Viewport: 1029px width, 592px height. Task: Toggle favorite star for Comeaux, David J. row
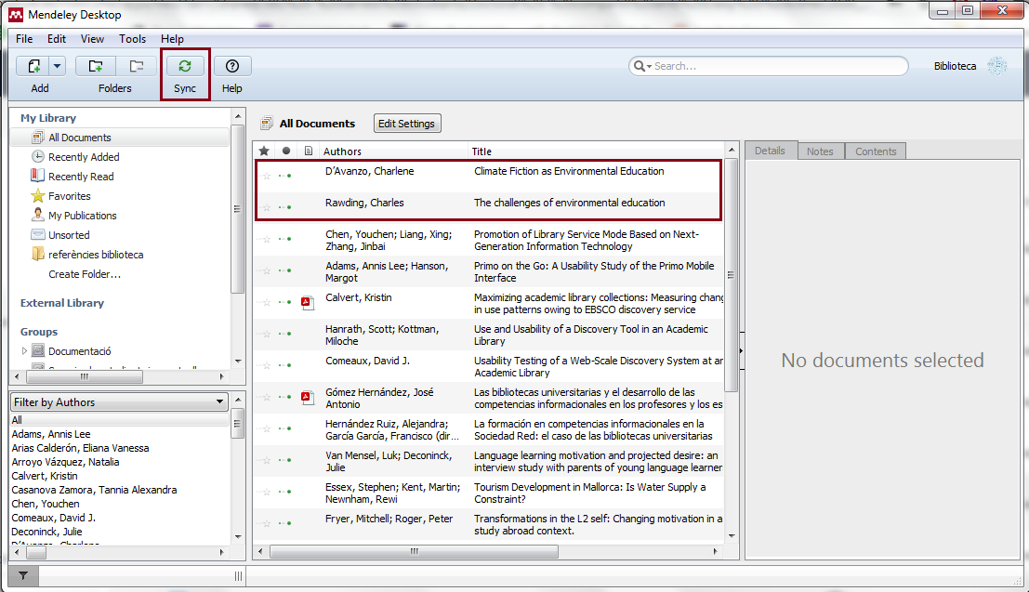(267, 365)
